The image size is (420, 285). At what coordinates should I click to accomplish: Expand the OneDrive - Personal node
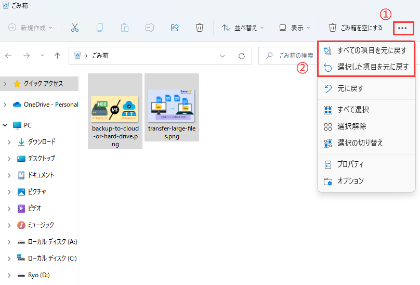coord(5,105)
